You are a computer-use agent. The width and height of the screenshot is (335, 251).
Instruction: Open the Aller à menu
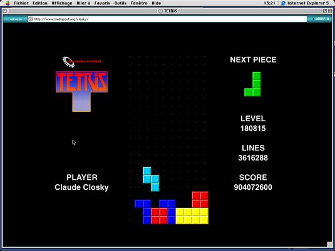click(83, 3)
